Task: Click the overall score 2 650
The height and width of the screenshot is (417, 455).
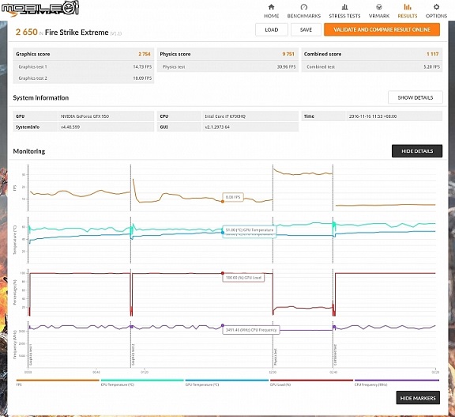Action: [x=26, y=32]
